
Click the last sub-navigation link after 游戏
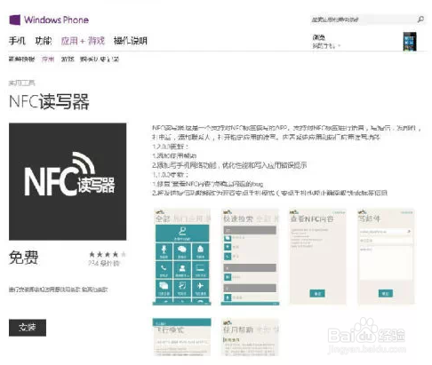coord(100,60)
